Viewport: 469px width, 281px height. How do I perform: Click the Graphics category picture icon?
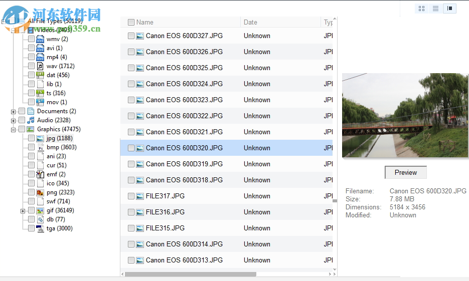pos(30,129)
